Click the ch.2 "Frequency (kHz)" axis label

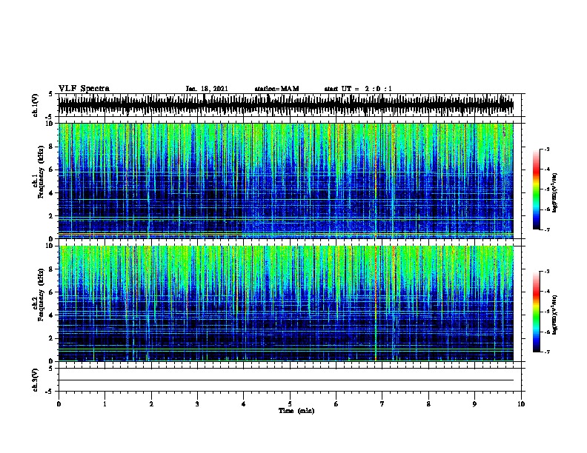click(41, 295)
